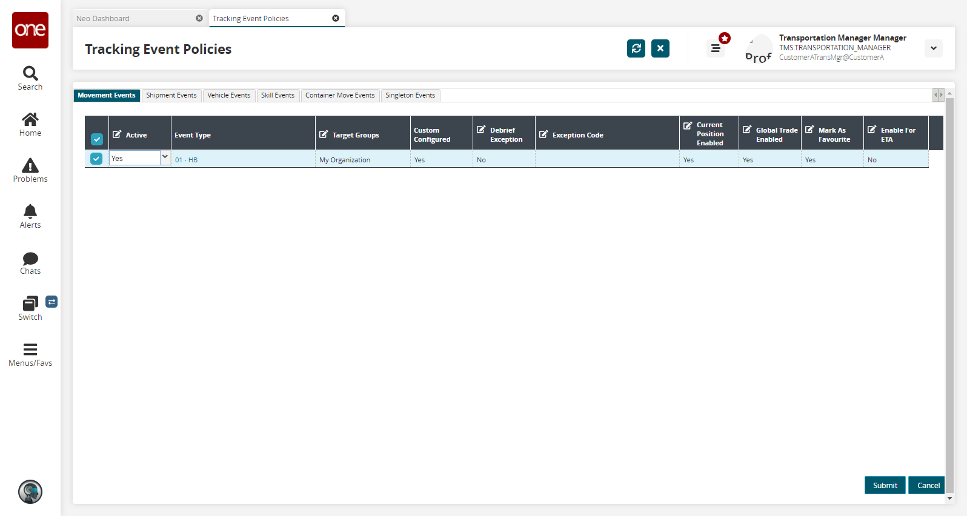Click the vertical scrollbar up arrow
967x516 pixels.
949,94
